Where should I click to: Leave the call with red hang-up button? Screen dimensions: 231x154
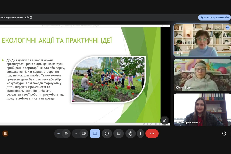pyautogui.click(x=152, y=133)
